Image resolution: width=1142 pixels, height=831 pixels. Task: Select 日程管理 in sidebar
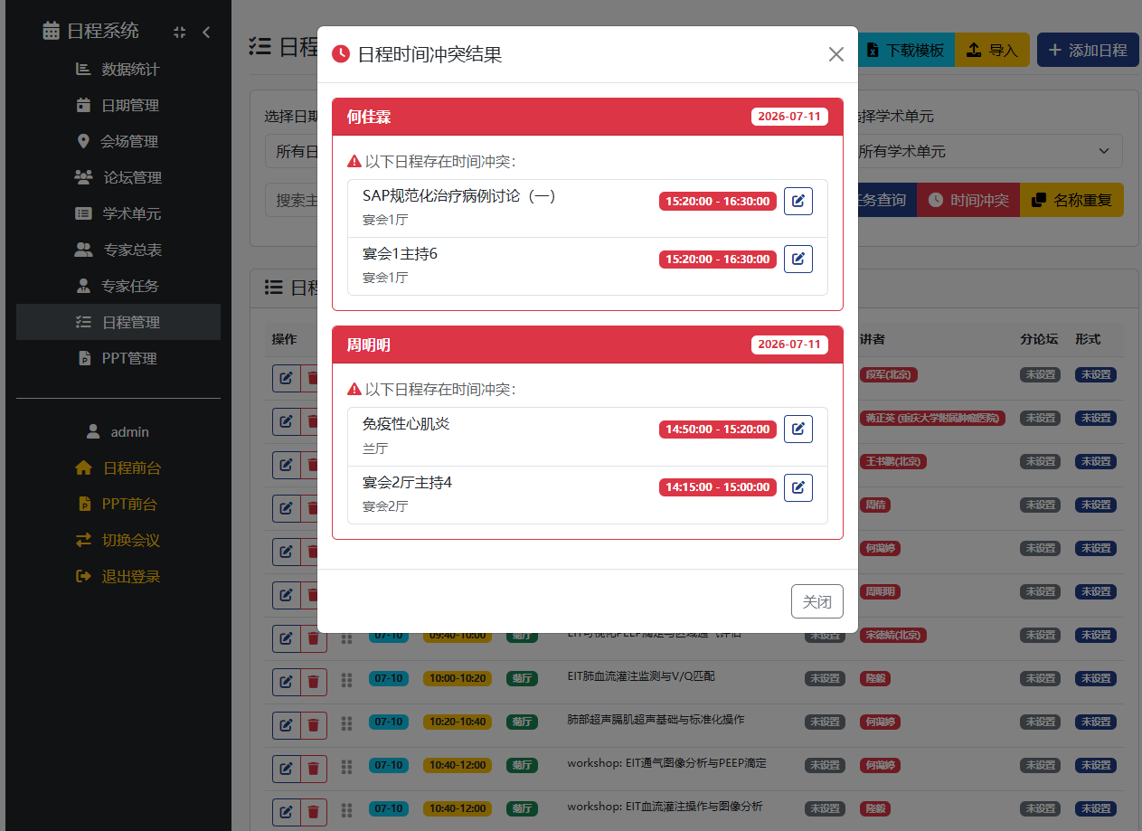[x=118, y=322]
